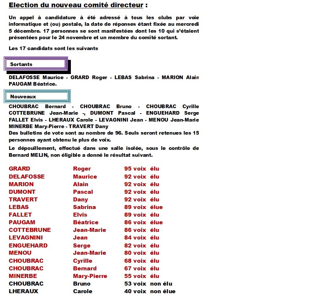Select DELAFOSSE in the red results list

27,177
